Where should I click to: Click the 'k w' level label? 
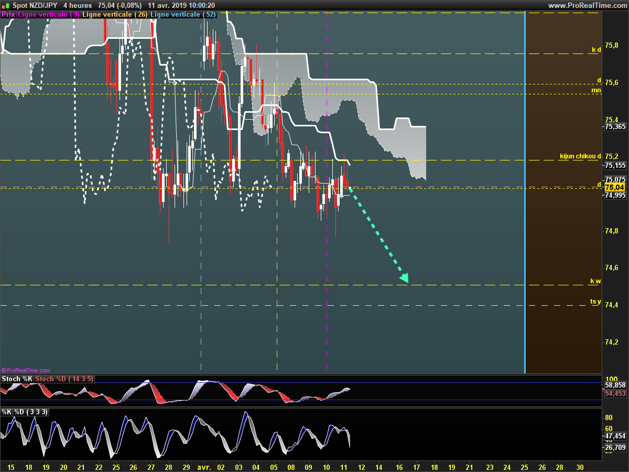click(595, 281)
